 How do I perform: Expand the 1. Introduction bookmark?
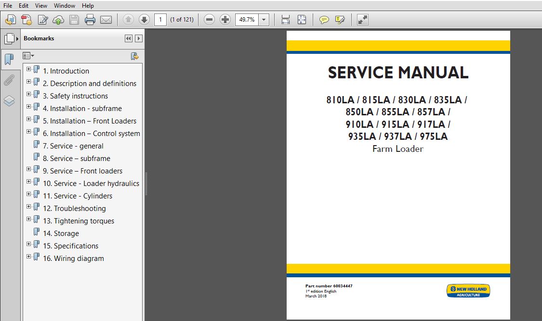[29, 69]
